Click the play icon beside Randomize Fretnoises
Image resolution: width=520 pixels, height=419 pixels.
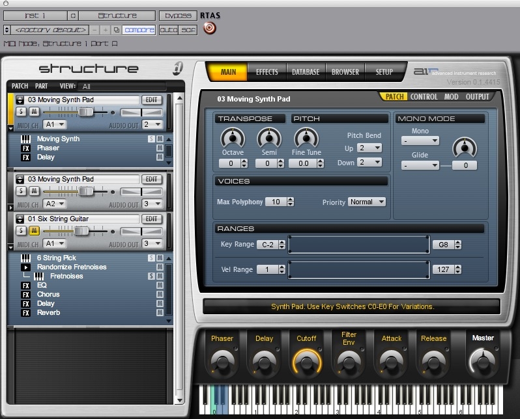click(x=25, y=267)
